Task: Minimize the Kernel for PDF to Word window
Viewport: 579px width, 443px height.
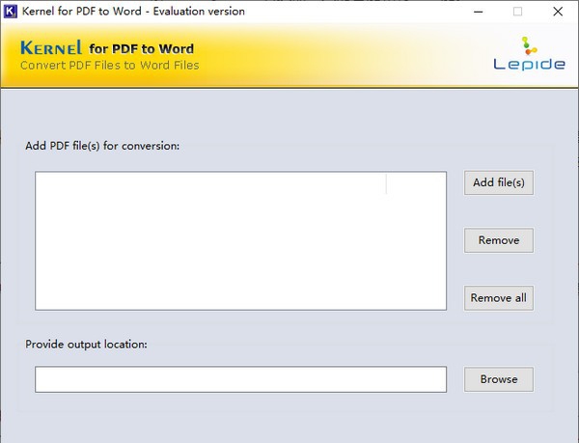Action: click(x=479, y=12)
